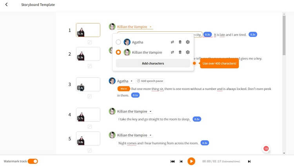294x167 pixels.
Task: Open settings gear for Killian the Vampire
Action: coord(187,52)
